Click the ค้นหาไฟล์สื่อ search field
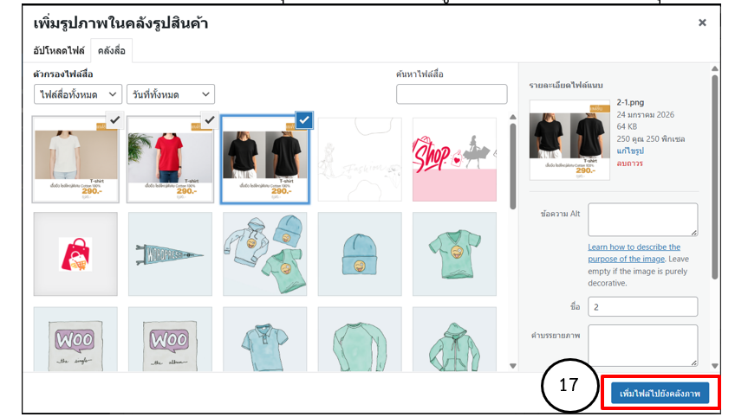The image size is (735, 417). pos(452,94)
